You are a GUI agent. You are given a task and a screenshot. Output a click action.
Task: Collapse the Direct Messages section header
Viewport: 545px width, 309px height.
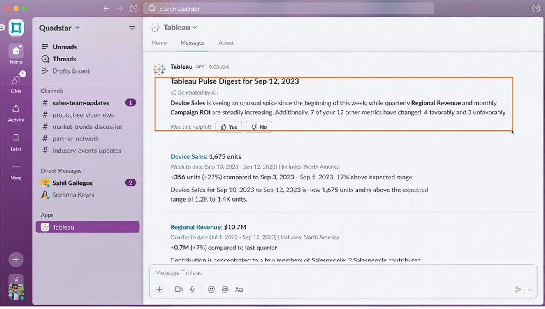pyautogui.click(x=61, y=171)
